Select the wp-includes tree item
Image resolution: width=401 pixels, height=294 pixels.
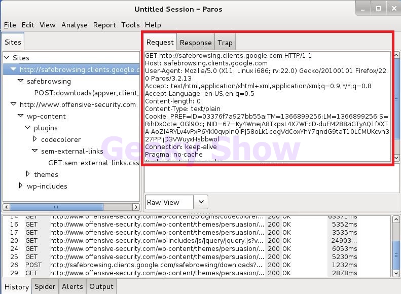(47, 186)
